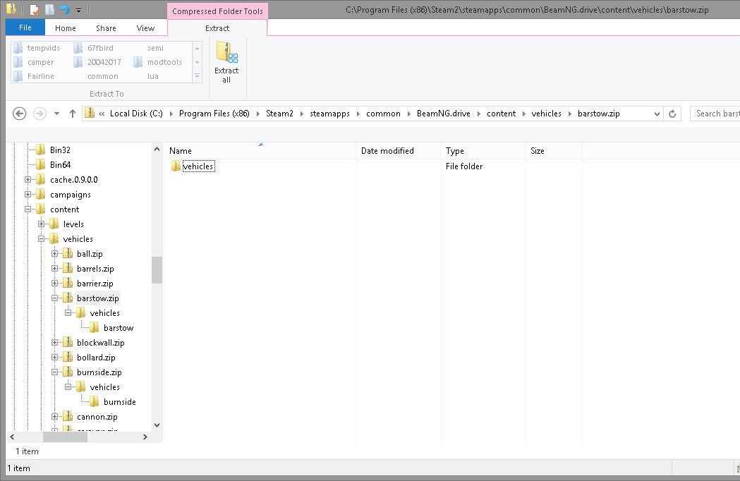Collapse the content tree node

28,209
